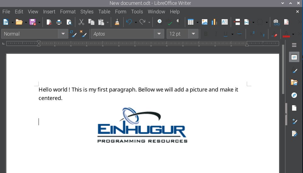
Task: Paste clipboard contents with the Paste icon
Action: coord(101,22)
